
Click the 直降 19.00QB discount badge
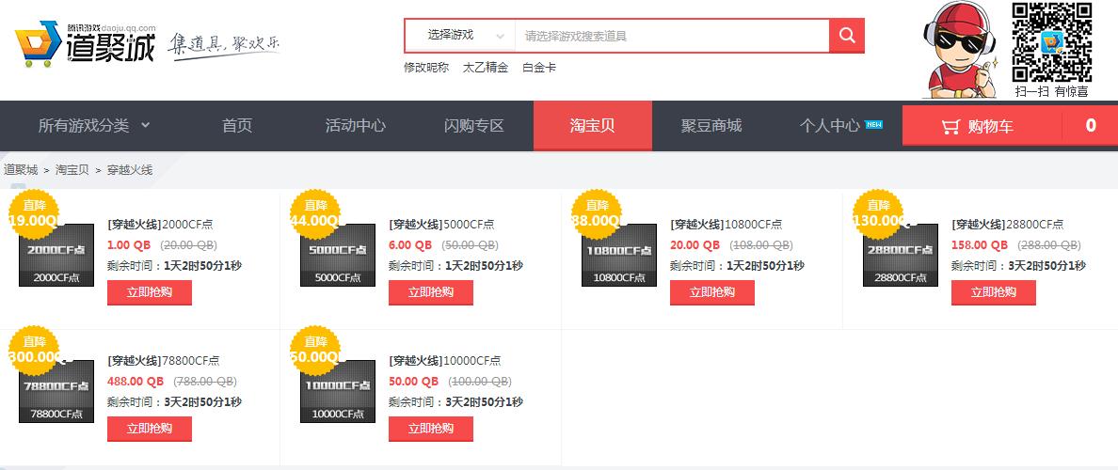35,214
